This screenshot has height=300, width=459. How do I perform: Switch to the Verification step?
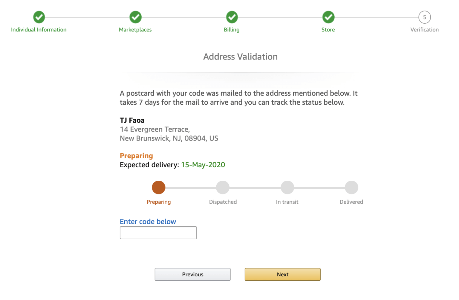coord(424,29)
